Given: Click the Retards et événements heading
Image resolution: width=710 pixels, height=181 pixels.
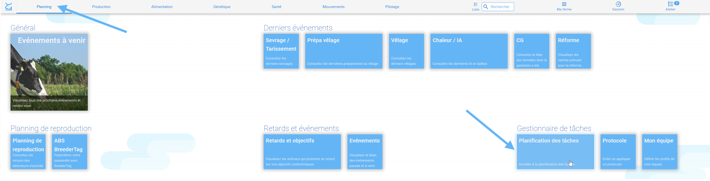Looking at the screenshot, I should pos(301,128).
